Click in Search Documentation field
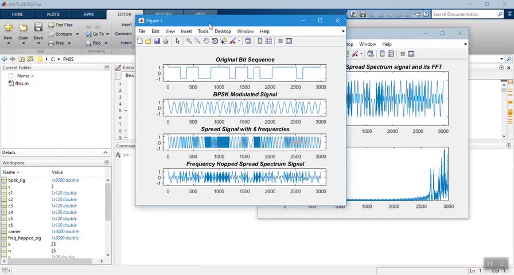 tap(464, 14)
